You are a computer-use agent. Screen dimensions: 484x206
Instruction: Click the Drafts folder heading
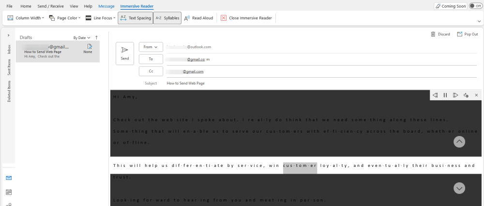[26, 38]
